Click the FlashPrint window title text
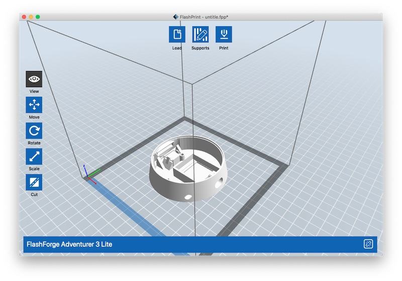Viewport: 402px width, 281px height. [204, 17]
